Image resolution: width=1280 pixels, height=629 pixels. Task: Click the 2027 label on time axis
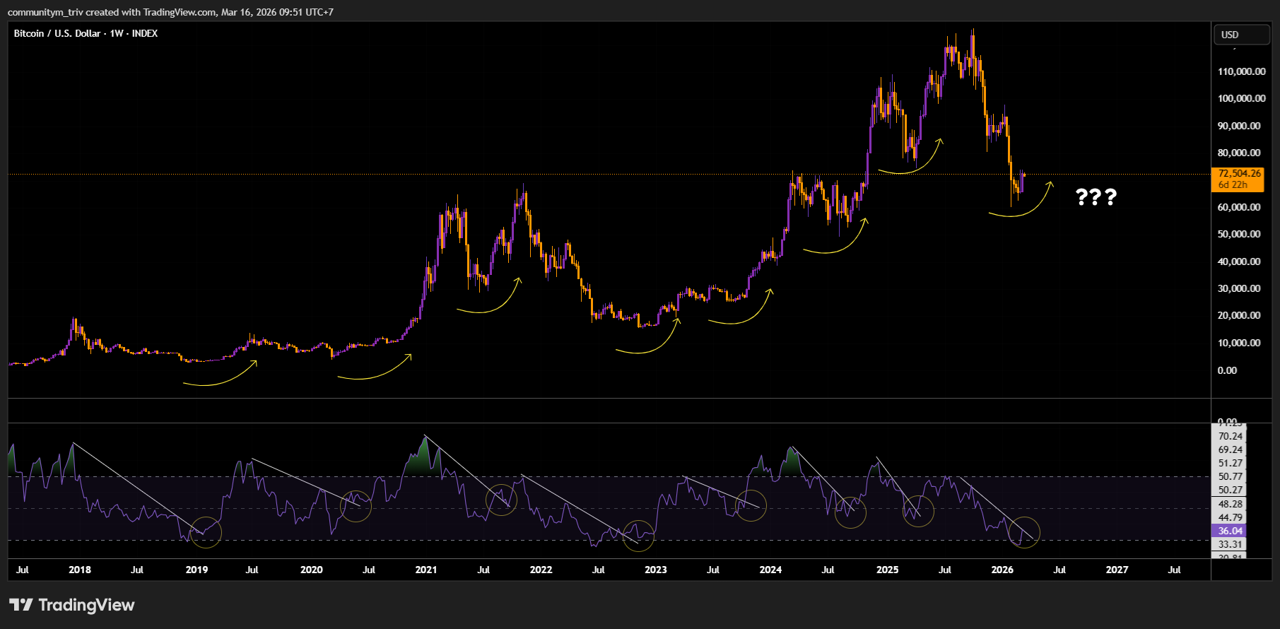(x=1117, y=570)
